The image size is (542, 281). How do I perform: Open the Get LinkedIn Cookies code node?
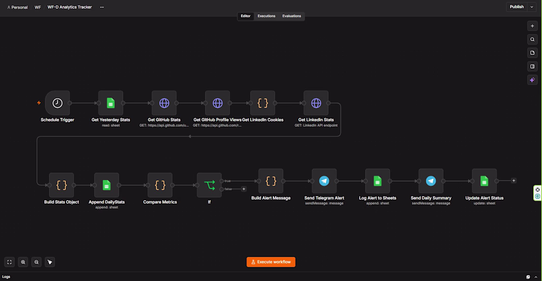[x=263, y=103]
